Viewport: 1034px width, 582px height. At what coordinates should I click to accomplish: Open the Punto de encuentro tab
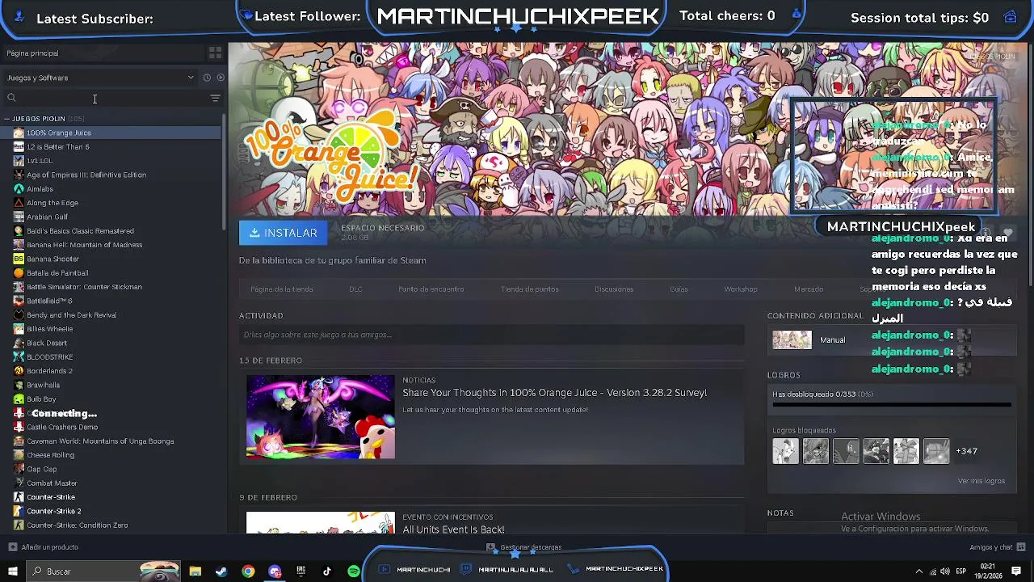tap(431, 289)
